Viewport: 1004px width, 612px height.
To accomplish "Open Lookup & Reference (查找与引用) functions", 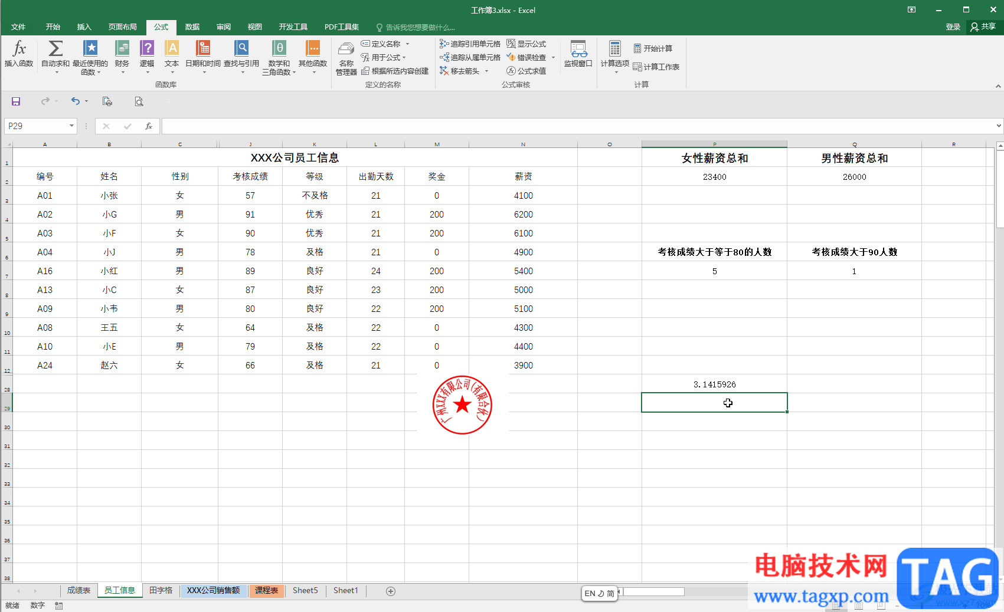I will click(241, 57).
